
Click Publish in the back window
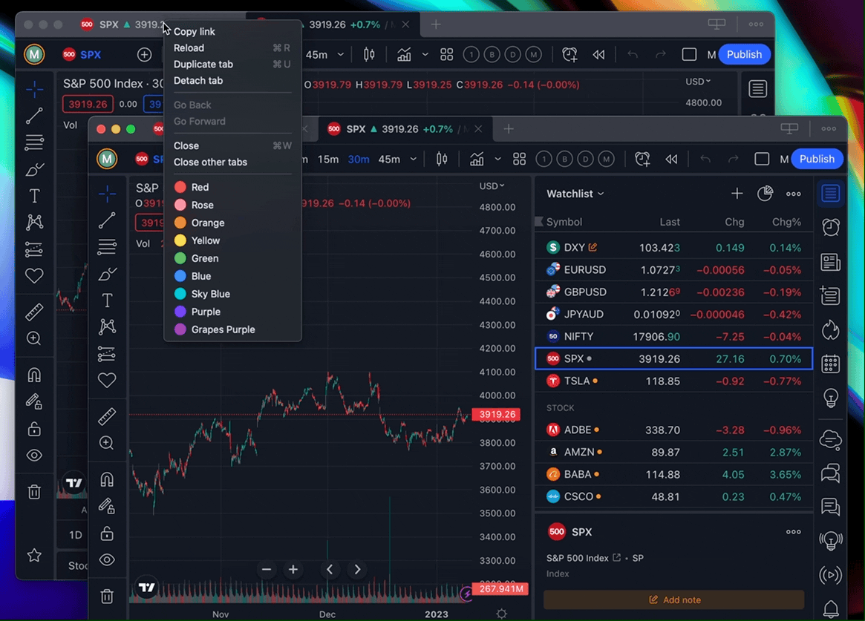744,55
